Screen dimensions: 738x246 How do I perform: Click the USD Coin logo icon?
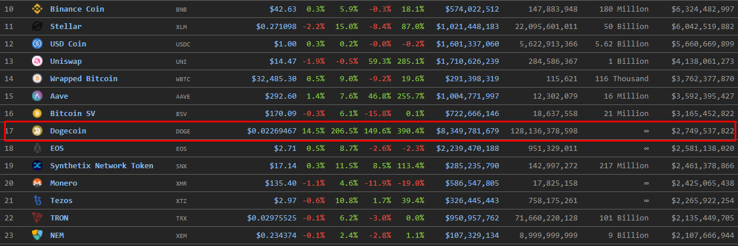pos(37,44)
